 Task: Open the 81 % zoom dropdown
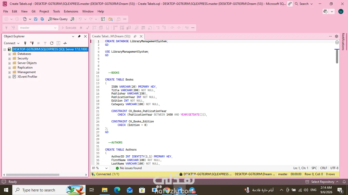point(100,168)
